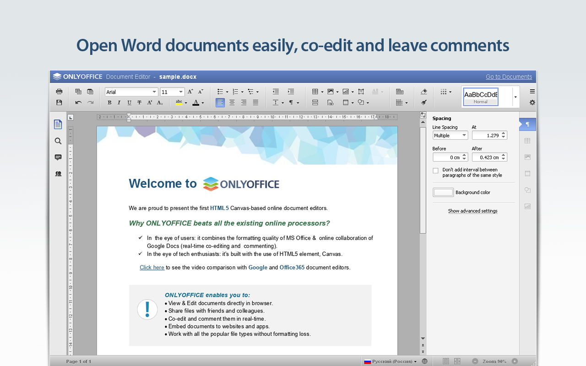
Task: Insert a table from the toolbar
Action: click(315, 91)
